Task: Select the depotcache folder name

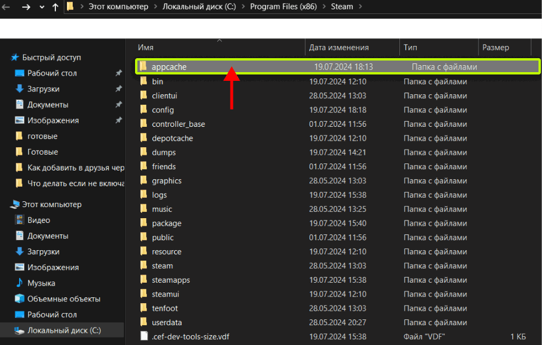Action: [x=172, y=138]
